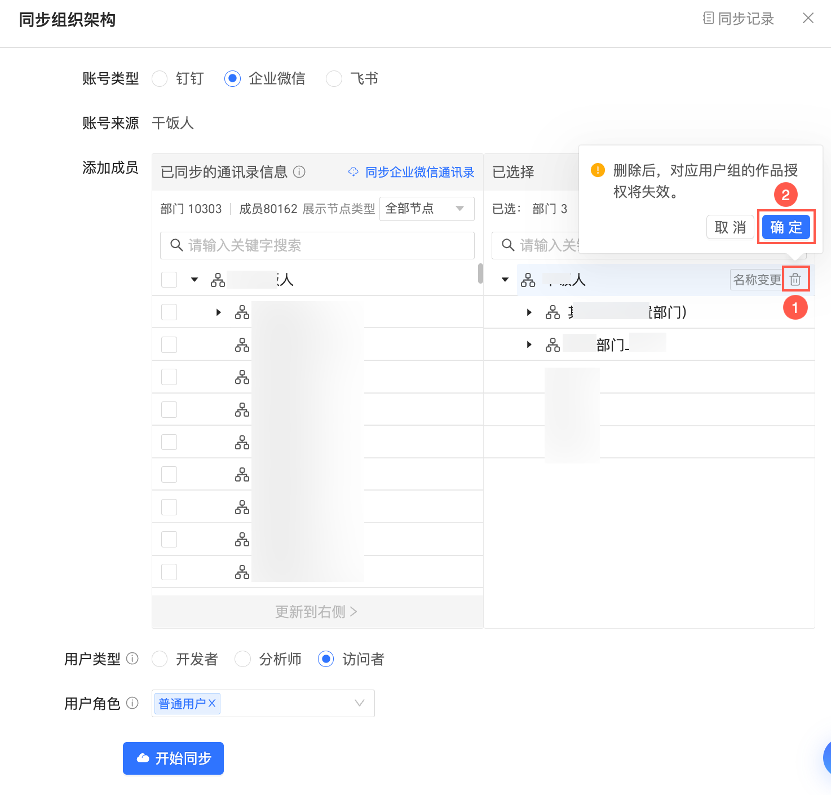
Task: Click the 已选: 部门 3 summary text
Action: (x=530, y=209)
